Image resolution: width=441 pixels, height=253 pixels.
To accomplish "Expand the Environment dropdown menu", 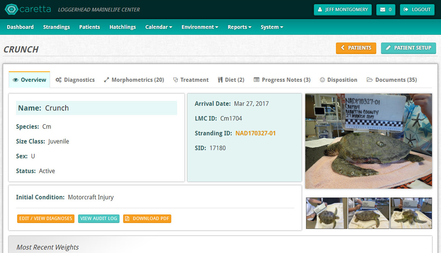I will coord(200,27).
